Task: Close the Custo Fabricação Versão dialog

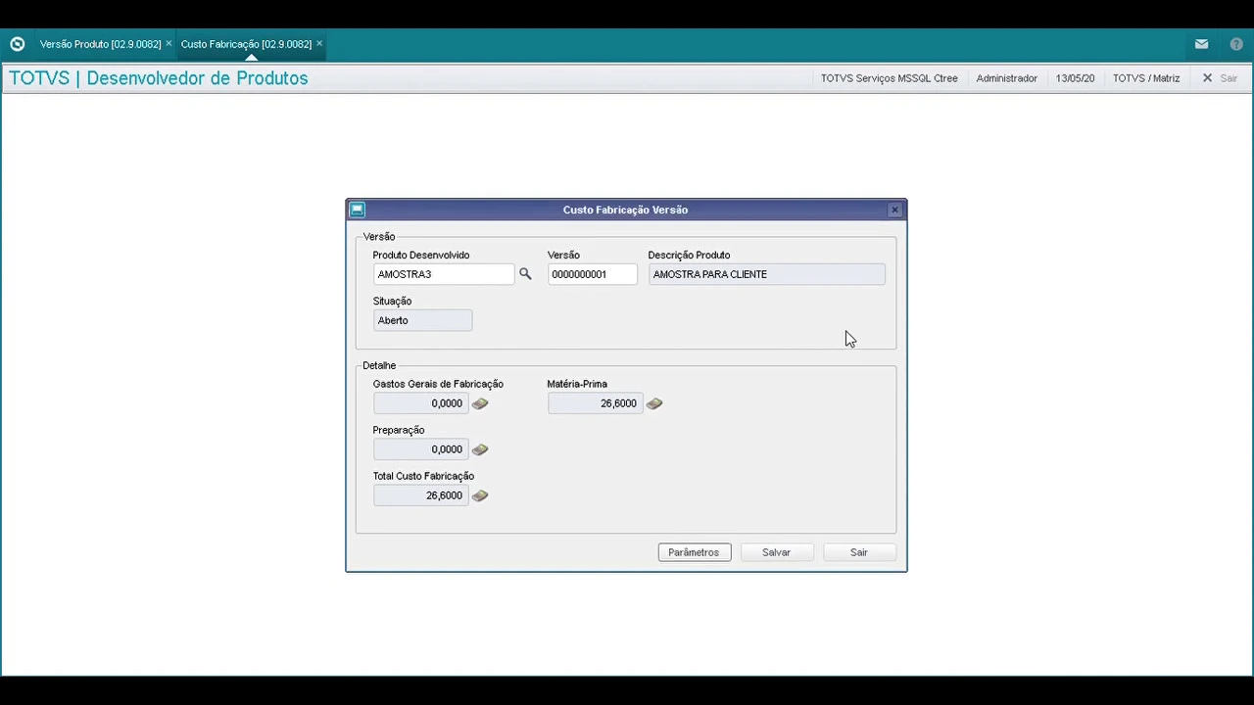Action: [x=894, y=210]
